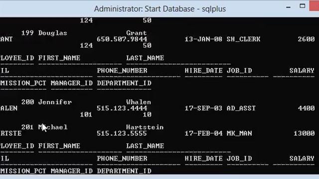Click truncated email 'RTSTE'

11,133
